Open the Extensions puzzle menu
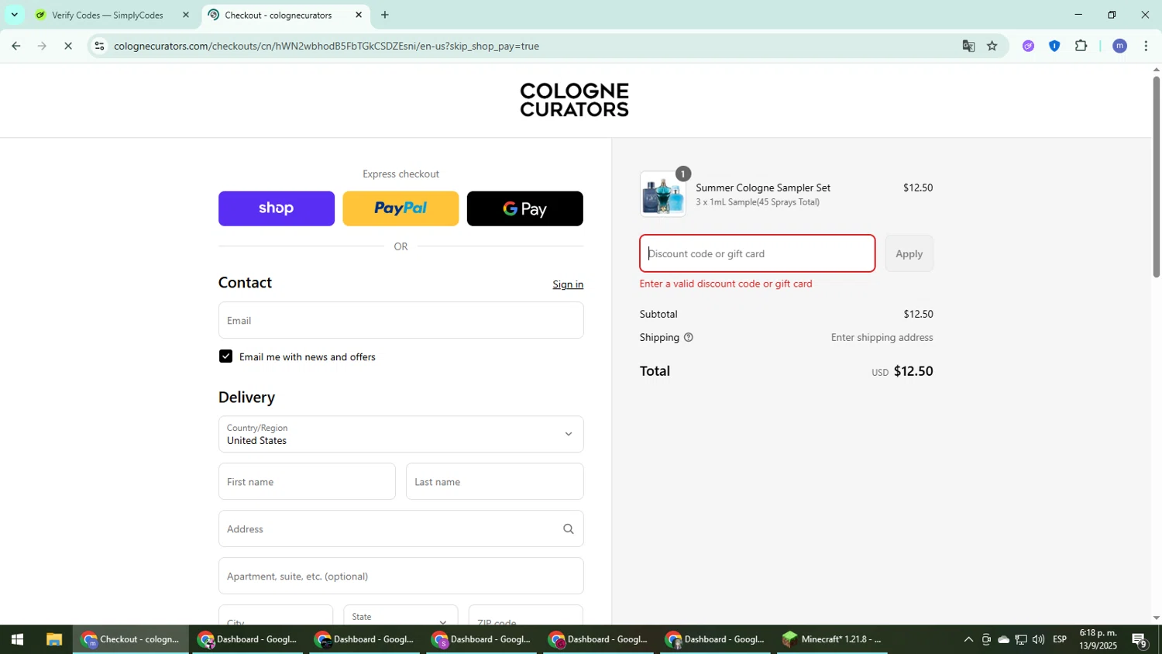 coord(1081,46)
